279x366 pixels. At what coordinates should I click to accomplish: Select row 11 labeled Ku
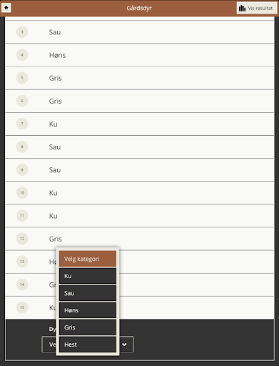click(140, 216)
